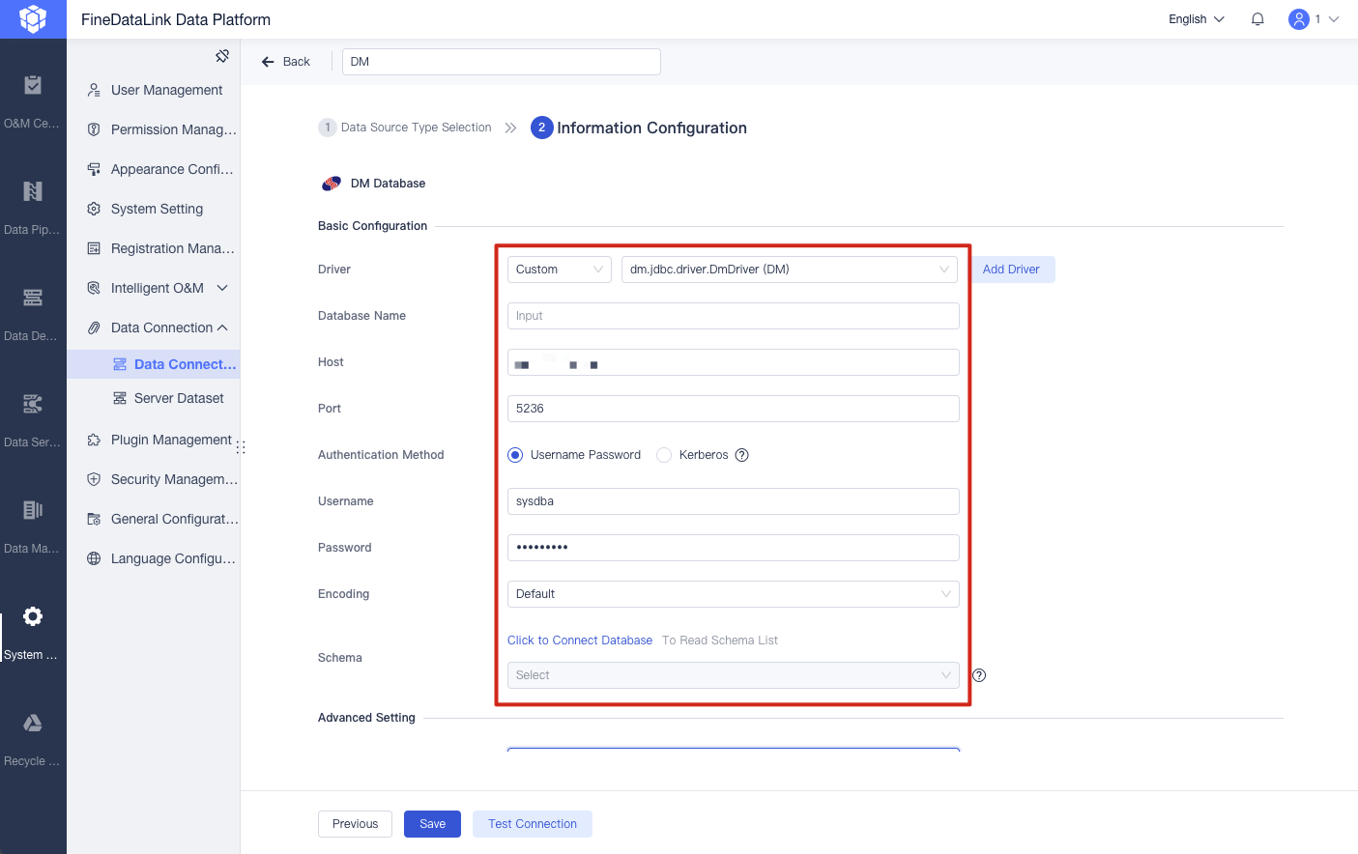Open Plugin Management menu item
Image resolution: width=1358 pixels, height=854 pixels.
click(154, 440)
